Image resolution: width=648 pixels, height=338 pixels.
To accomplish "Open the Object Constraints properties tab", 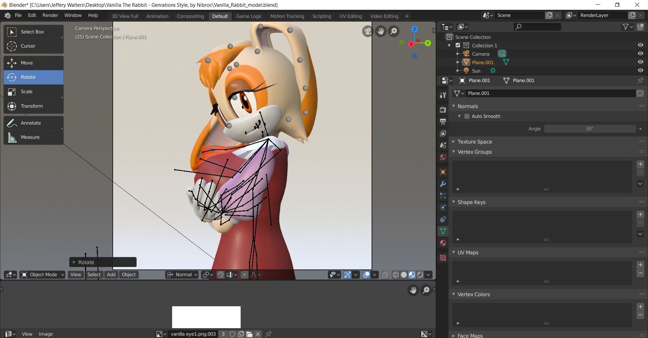I will pos(443,219).
